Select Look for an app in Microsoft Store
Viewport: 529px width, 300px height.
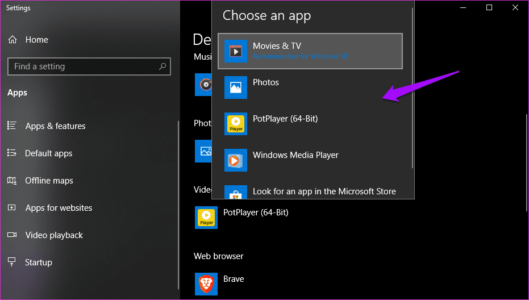[x=310, y=191]
